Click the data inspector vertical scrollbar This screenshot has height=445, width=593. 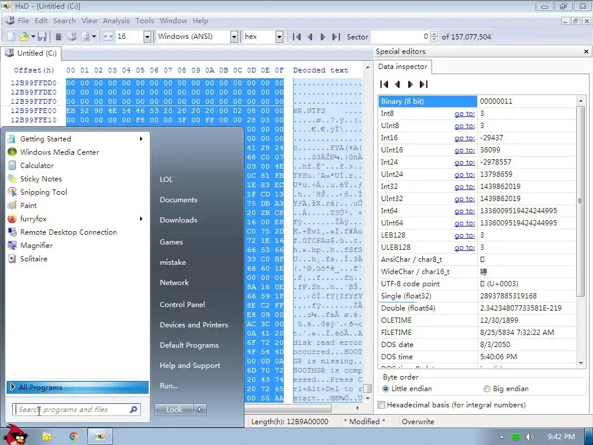[x=580, y=201]
